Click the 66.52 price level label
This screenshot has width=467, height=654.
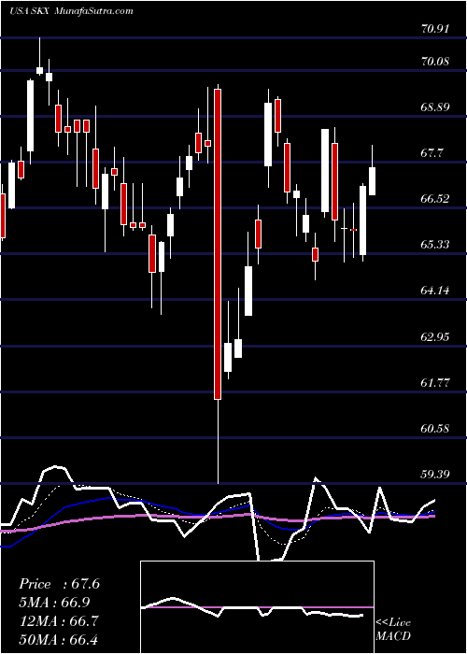coord(435,199)
